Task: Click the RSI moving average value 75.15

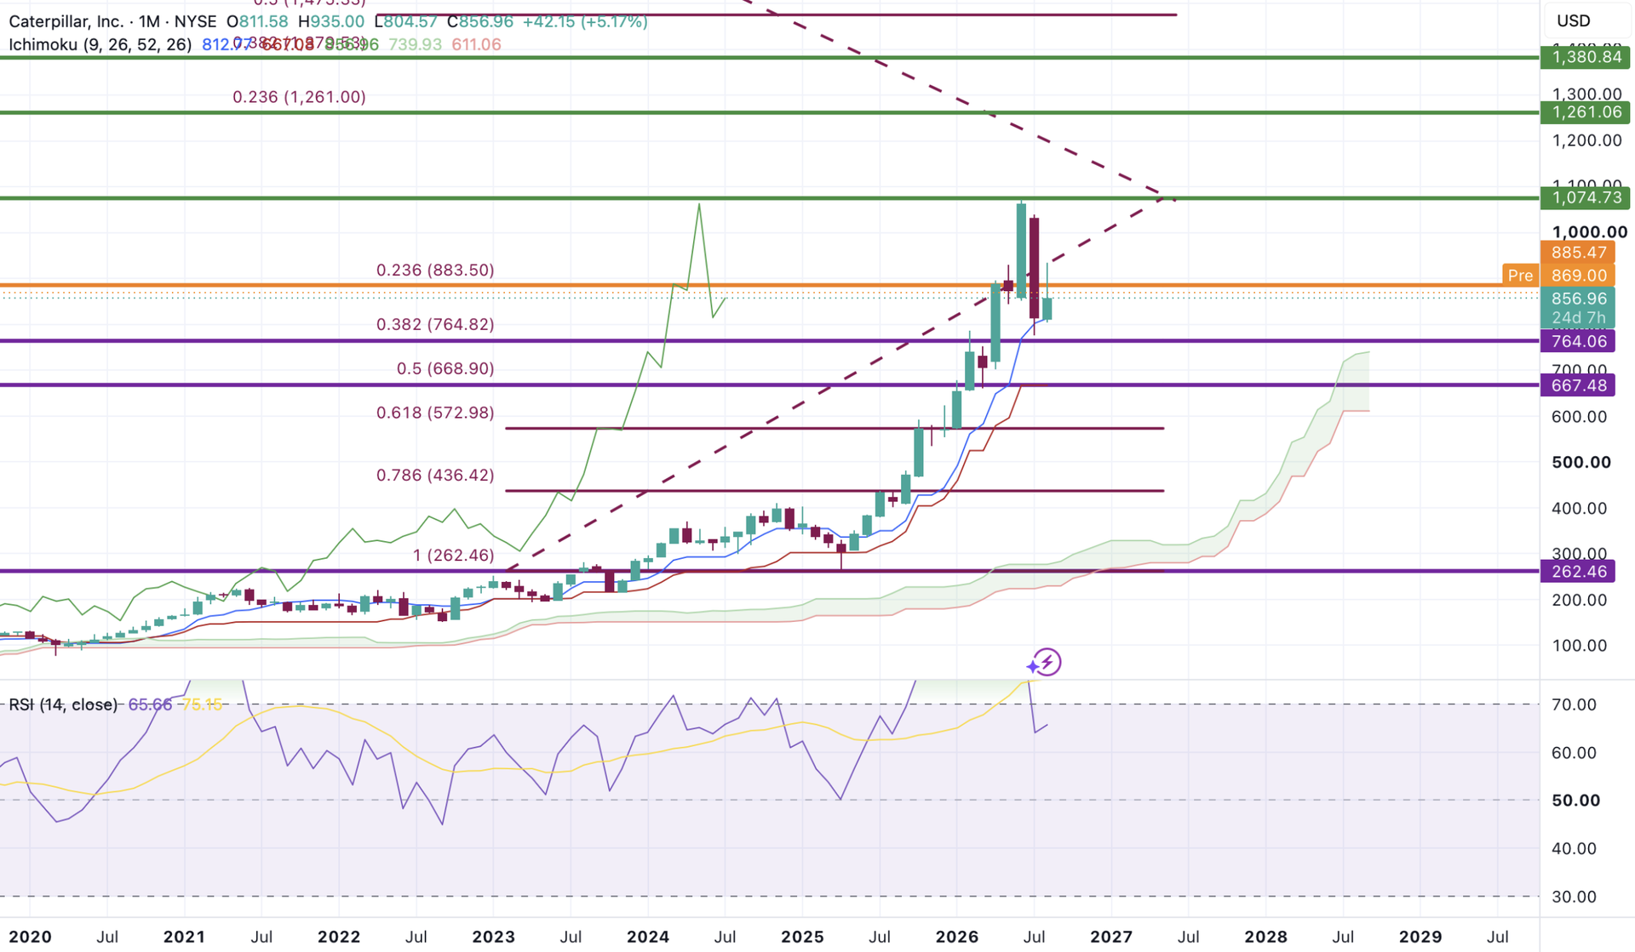Action: pos(202,704)
